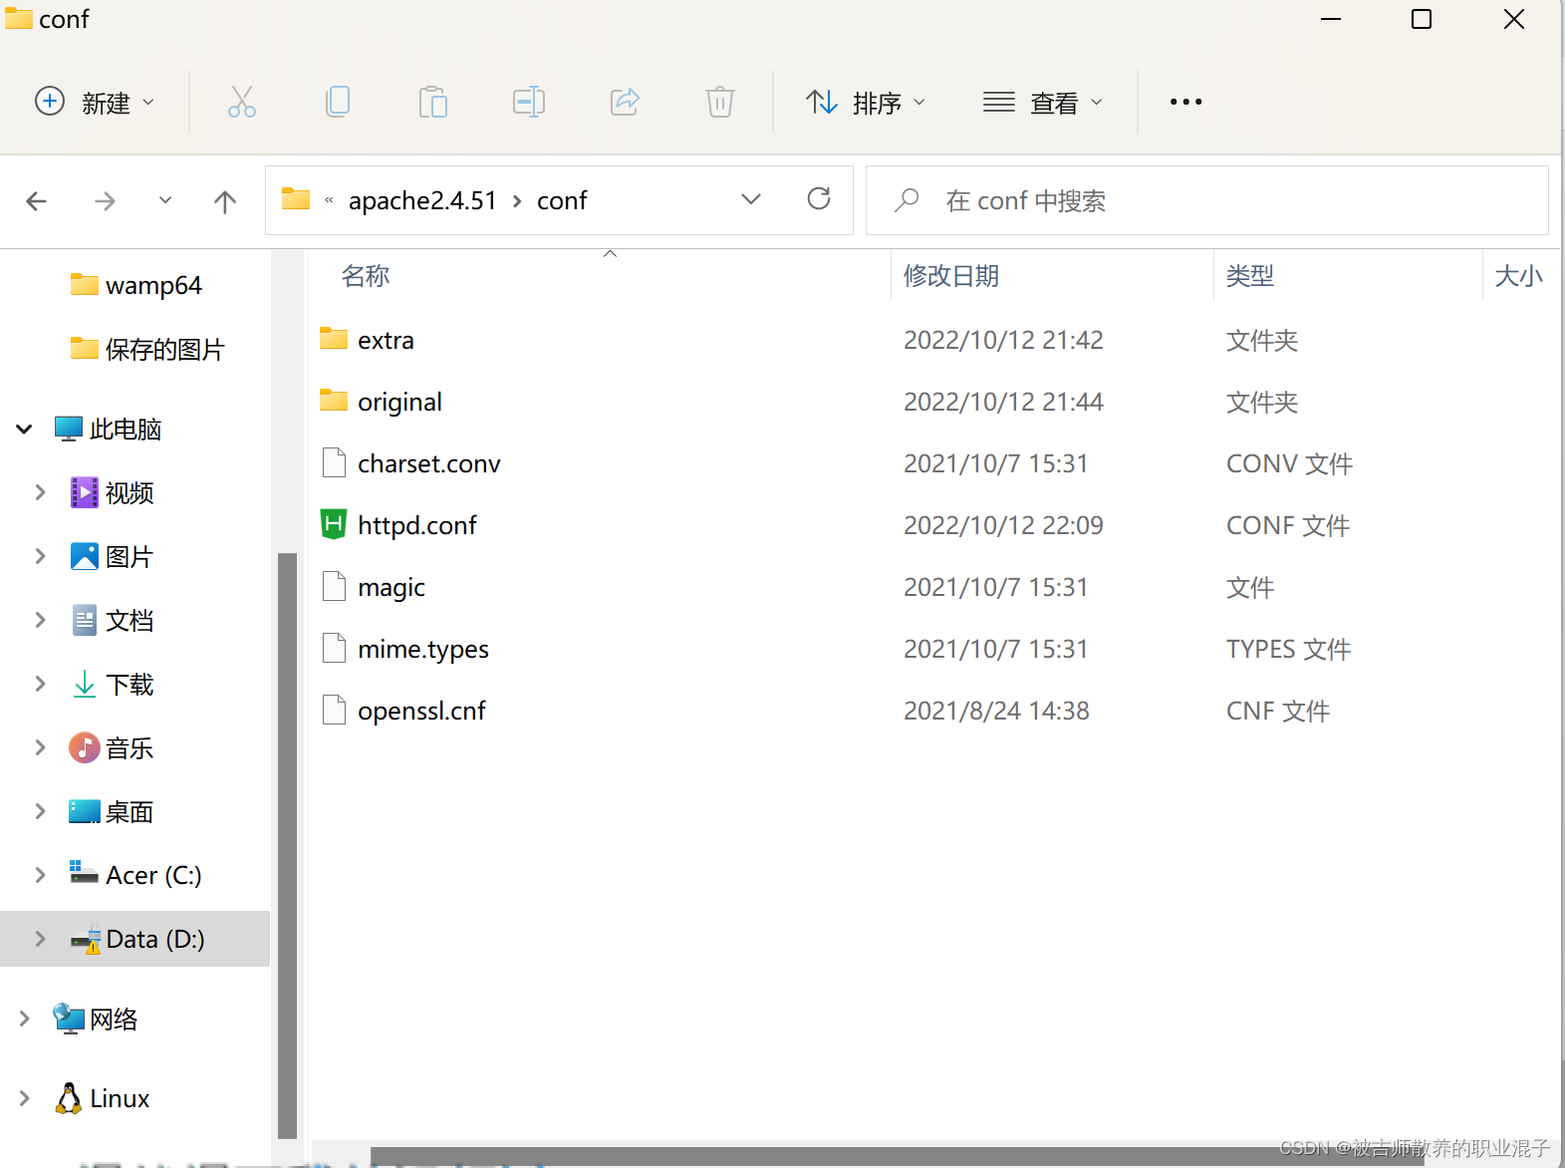The width and height of the screenshot is (1565, 1168).
Task: Expand the Downloads (下载) node
Action: pos(40,684)
